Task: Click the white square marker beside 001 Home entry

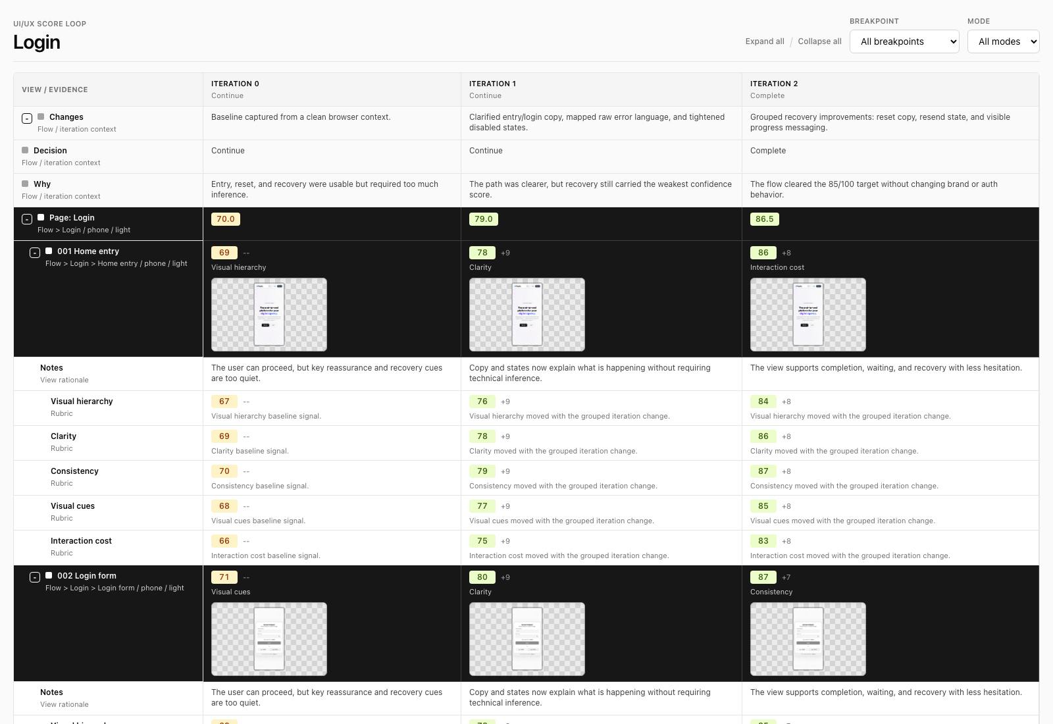Action: tap(49, 251)
